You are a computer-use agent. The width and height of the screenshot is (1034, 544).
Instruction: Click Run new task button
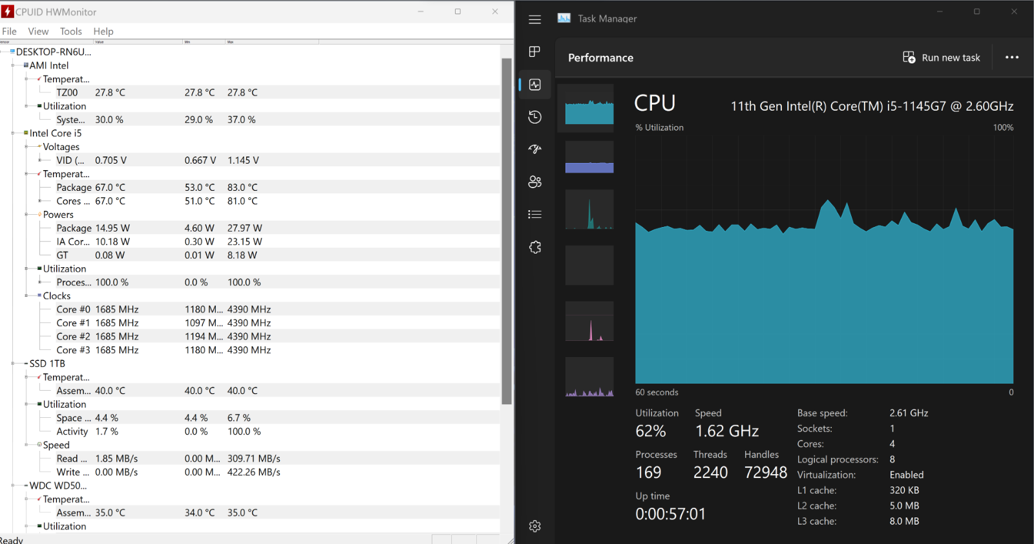pos(942,58)
